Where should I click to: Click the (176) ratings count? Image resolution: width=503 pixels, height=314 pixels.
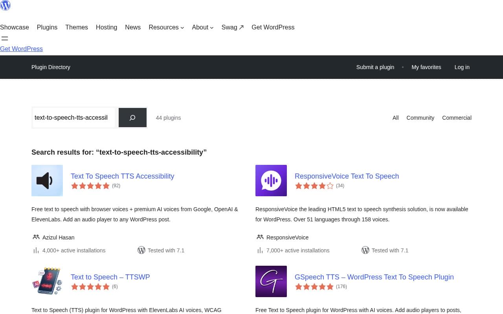(x=341, y=287)
